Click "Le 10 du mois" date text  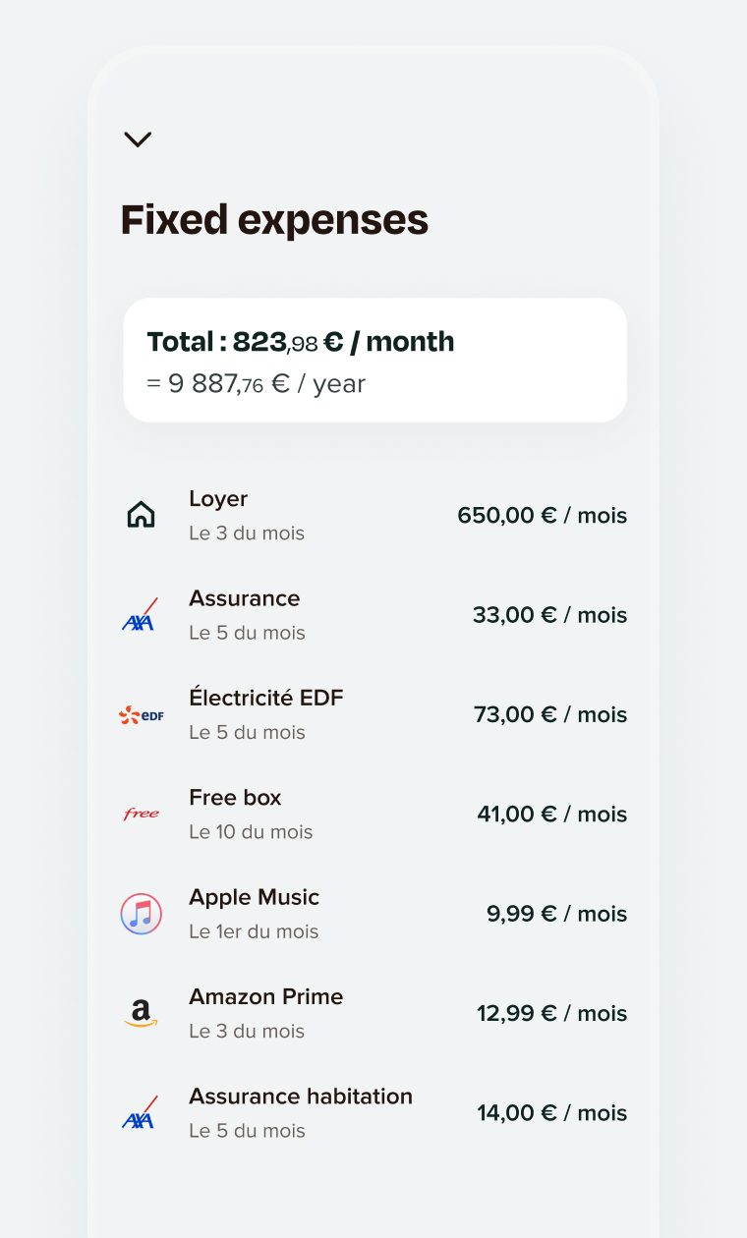[x=251, y=832]
